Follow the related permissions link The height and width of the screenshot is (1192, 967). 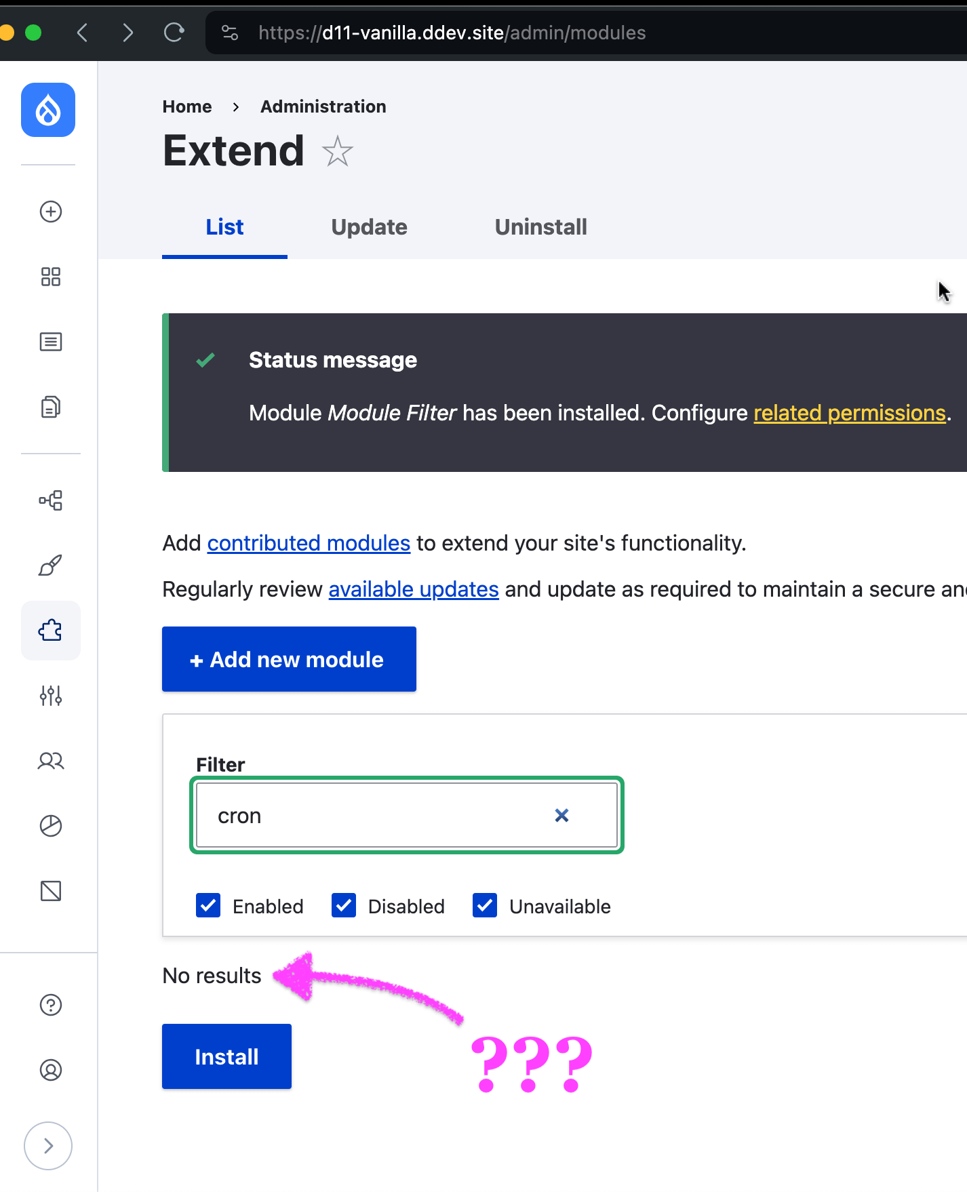pyautogui.click(x=849, y=413)
